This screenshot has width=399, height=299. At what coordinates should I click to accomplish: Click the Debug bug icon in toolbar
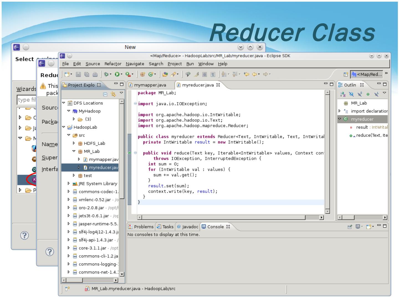(x=106, y=74)
